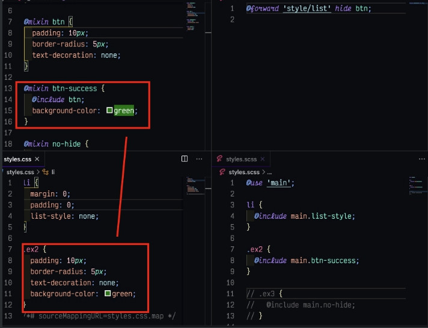Click green color swatch in btn-success mixin
The height and width of the screenshot is (328, 428).
[x=109, y=111]
